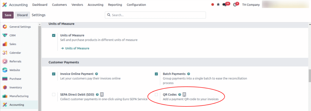
Task: Discard the settings changes
Action: [x=22, y=15]
